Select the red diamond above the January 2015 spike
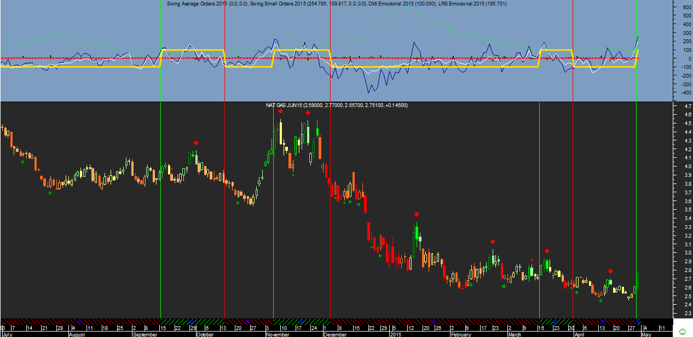 coord(417,214)
